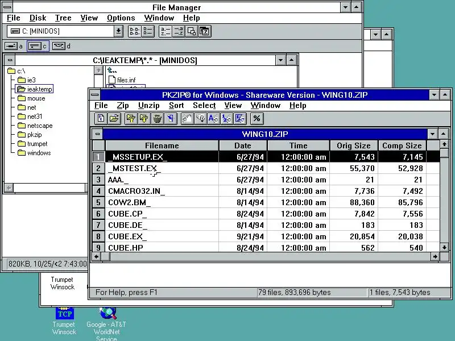
Task: Click the up-directory arrow above files.inf
Action: pos(112,70)
